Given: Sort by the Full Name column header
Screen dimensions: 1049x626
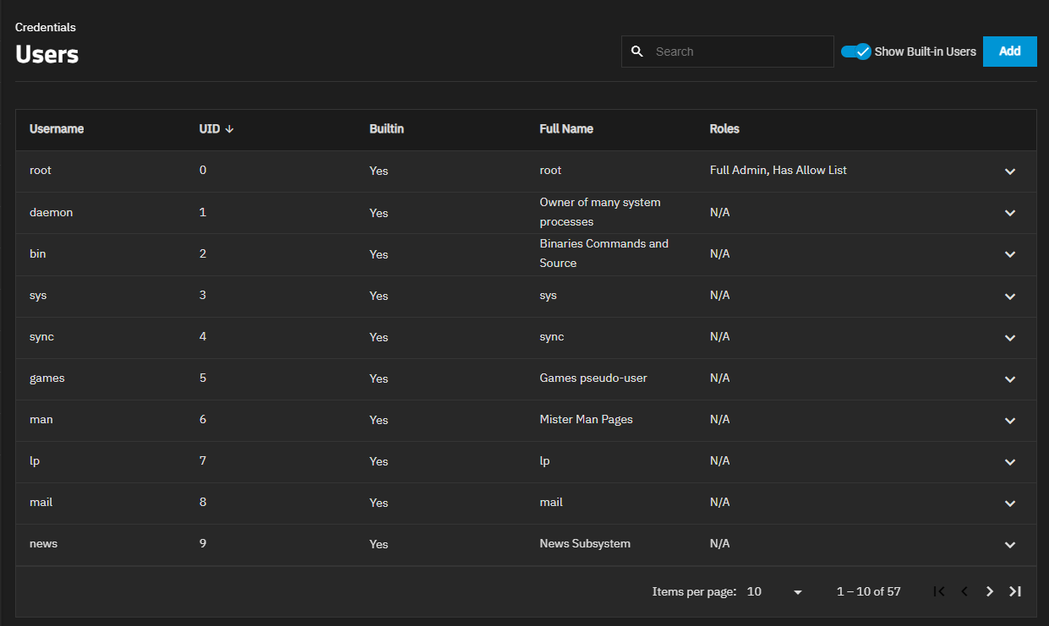Looking at the screenshot, I should pos(565,129).
